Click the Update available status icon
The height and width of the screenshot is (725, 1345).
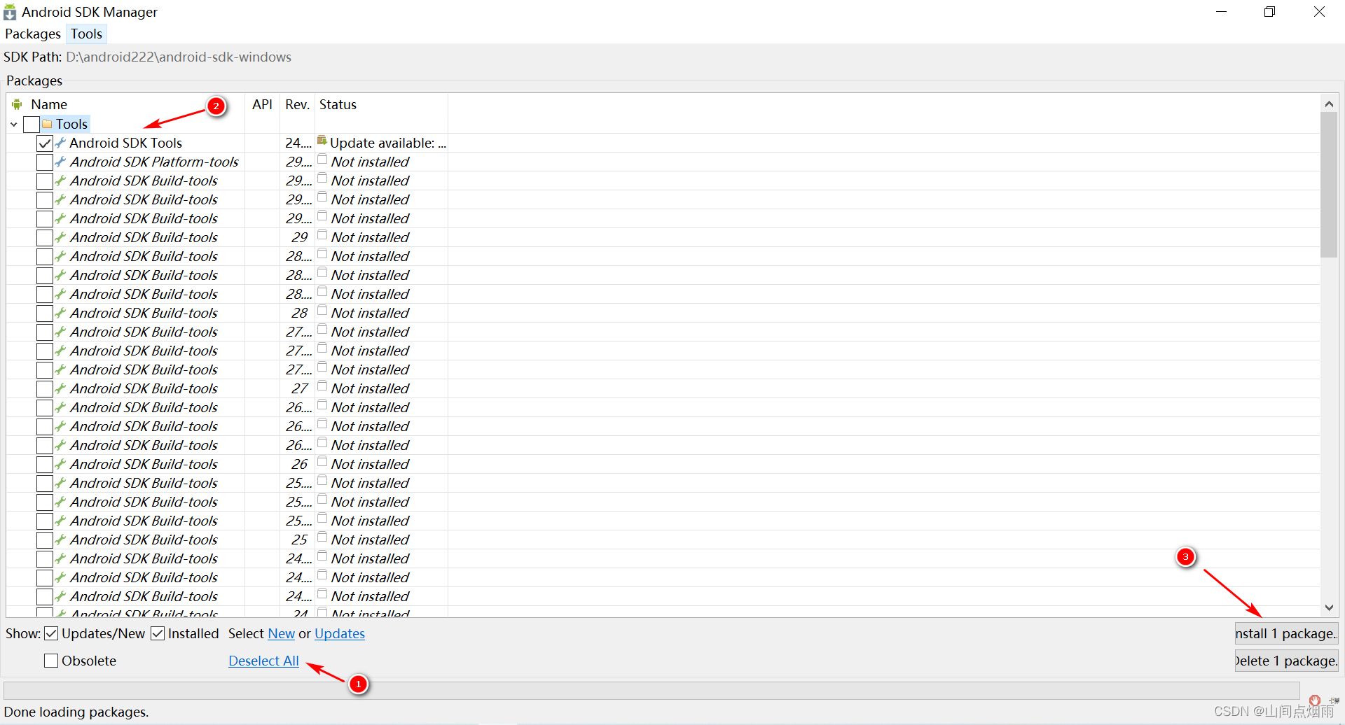322,141
